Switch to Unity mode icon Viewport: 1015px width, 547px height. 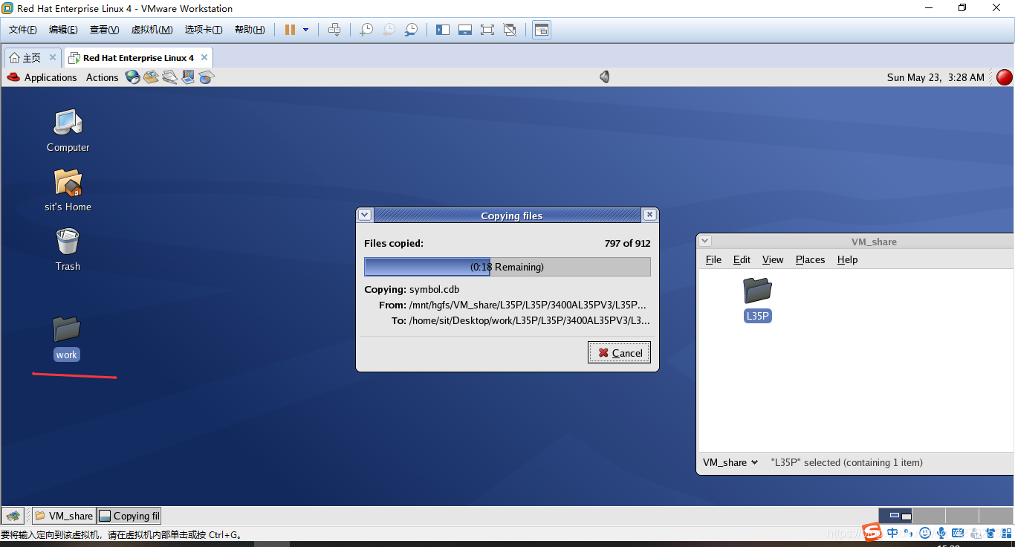click(x=510, y=30)
